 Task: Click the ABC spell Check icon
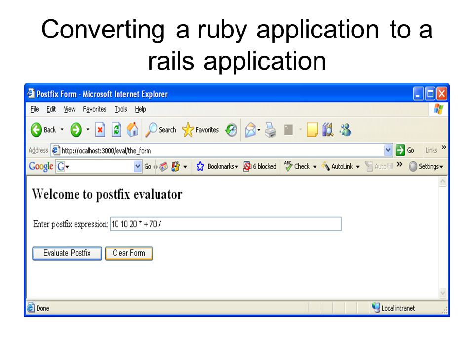coord(288,166)
